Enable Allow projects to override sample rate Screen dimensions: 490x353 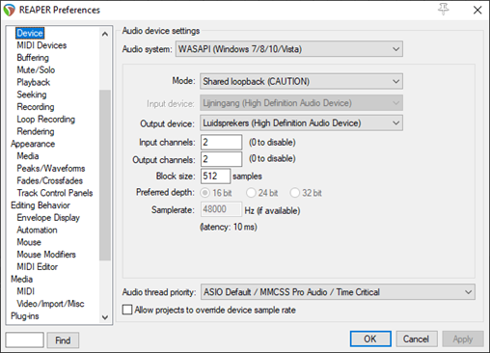[127, 310]
